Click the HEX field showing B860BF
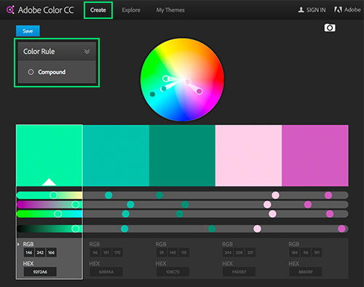Image resolution: width=364 pixels, height=287 pixels. tap(306, 272)
